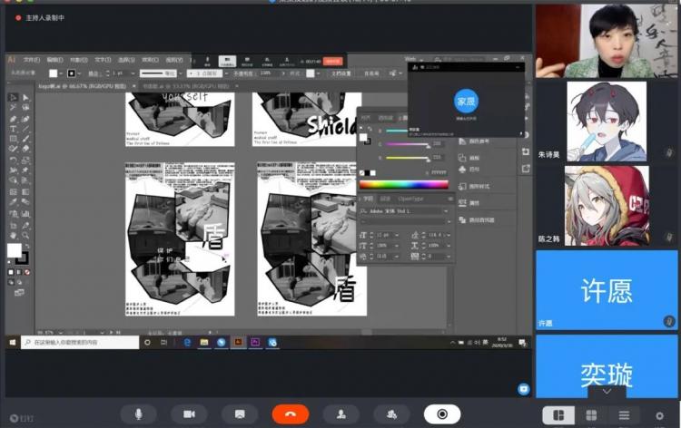Switch to speaker side-by-side view layout
This screenshot has height=428, width=681.
558,415
